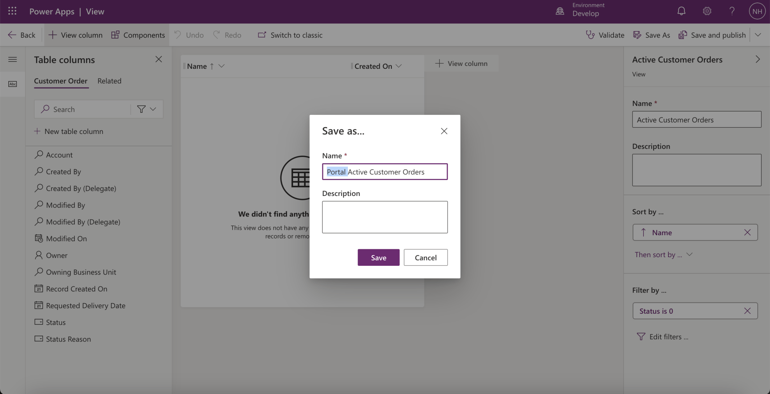Click the Validate stethoscope button
770x394 pixels.
click(x=605, y=35)
